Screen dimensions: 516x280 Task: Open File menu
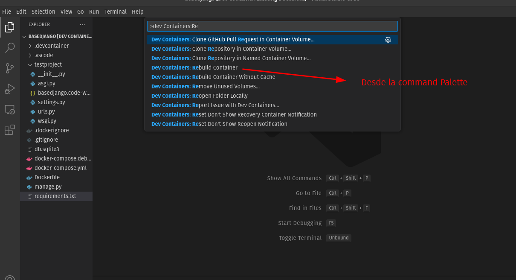pyautogui.click(x=6, y=12)
